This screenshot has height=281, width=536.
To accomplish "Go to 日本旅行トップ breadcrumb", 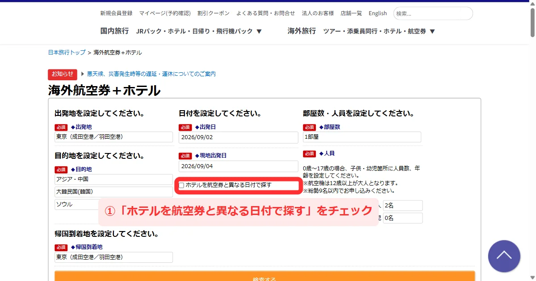I will pyautogui.click(x=67, y=53).
